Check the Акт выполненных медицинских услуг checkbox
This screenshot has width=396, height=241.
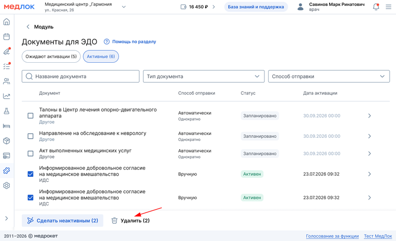[30, 154]
